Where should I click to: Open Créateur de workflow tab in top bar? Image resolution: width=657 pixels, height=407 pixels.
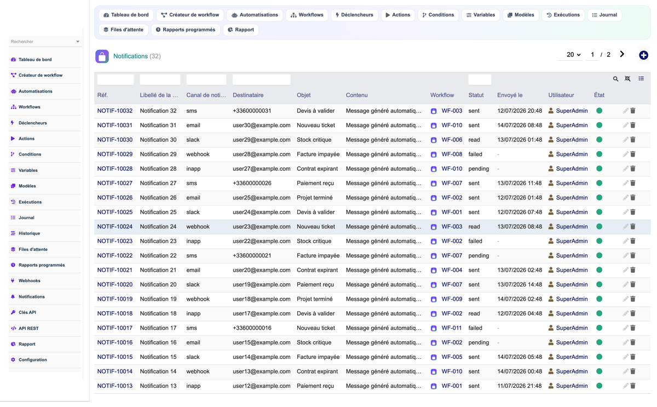click(190, 15)
